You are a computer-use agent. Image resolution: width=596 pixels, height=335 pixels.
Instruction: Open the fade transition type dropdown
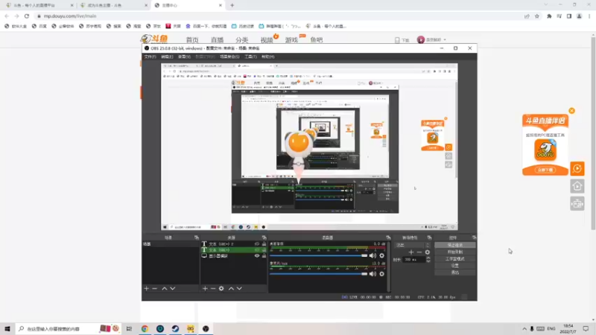coord(412,246)
